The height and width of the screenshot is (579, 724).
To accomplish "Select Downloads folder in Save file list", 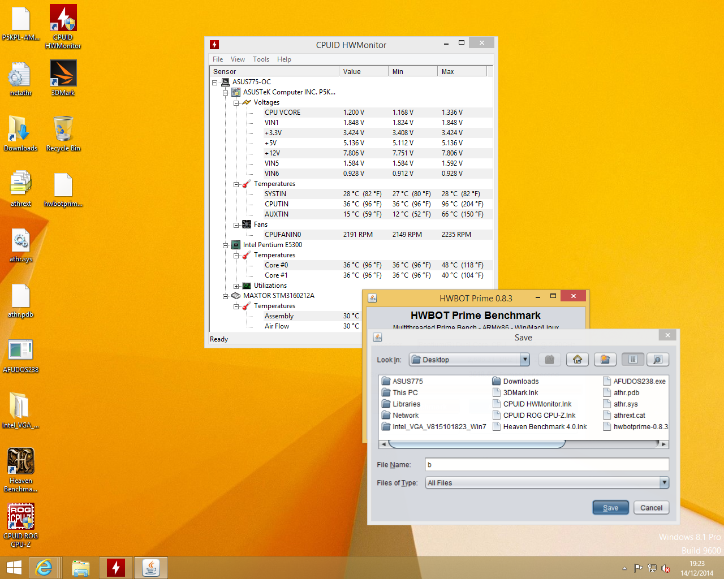I will (515, 381).
